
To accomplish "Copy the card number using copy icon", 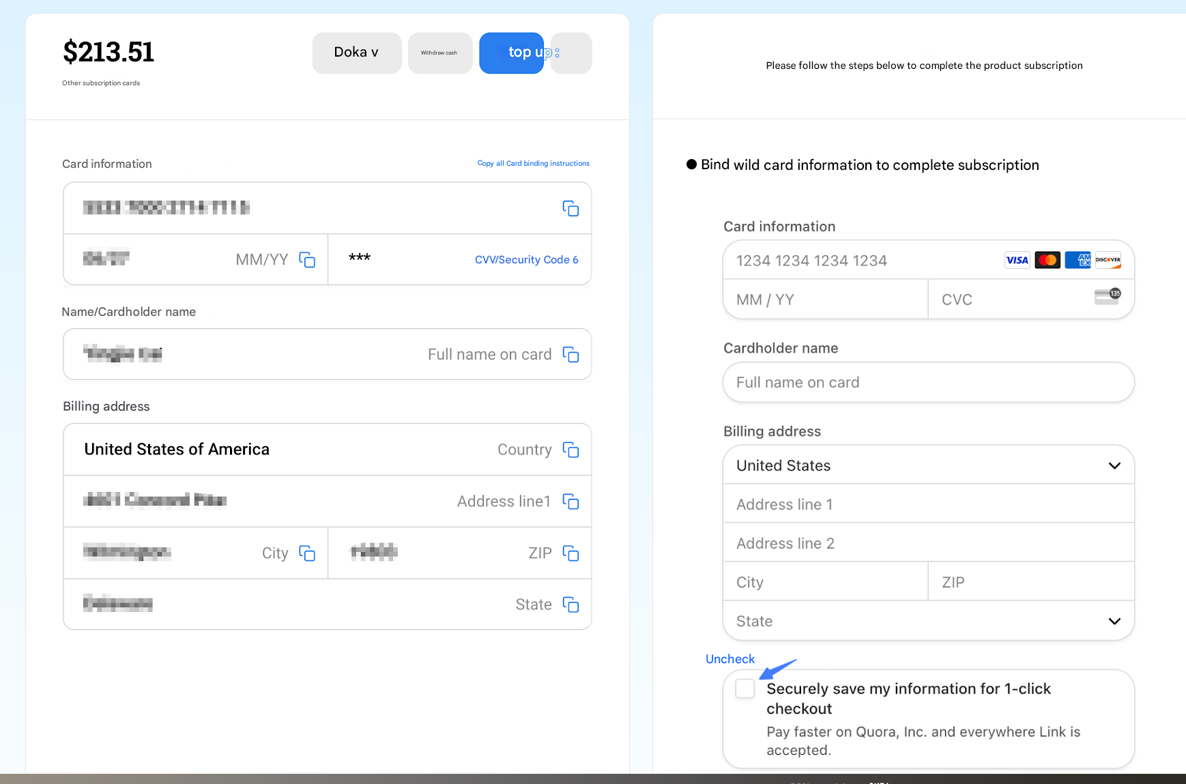I will (570, 208).
